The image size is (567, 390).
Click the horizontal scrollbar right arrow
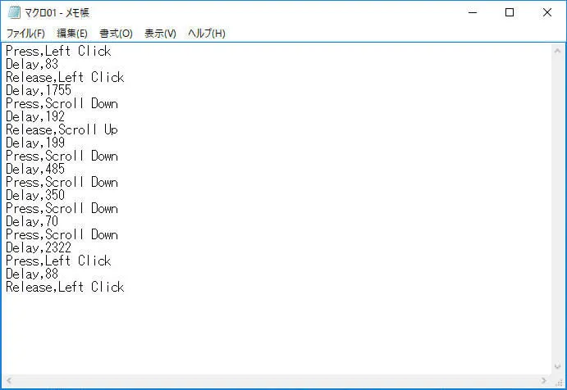pos(543,380)
